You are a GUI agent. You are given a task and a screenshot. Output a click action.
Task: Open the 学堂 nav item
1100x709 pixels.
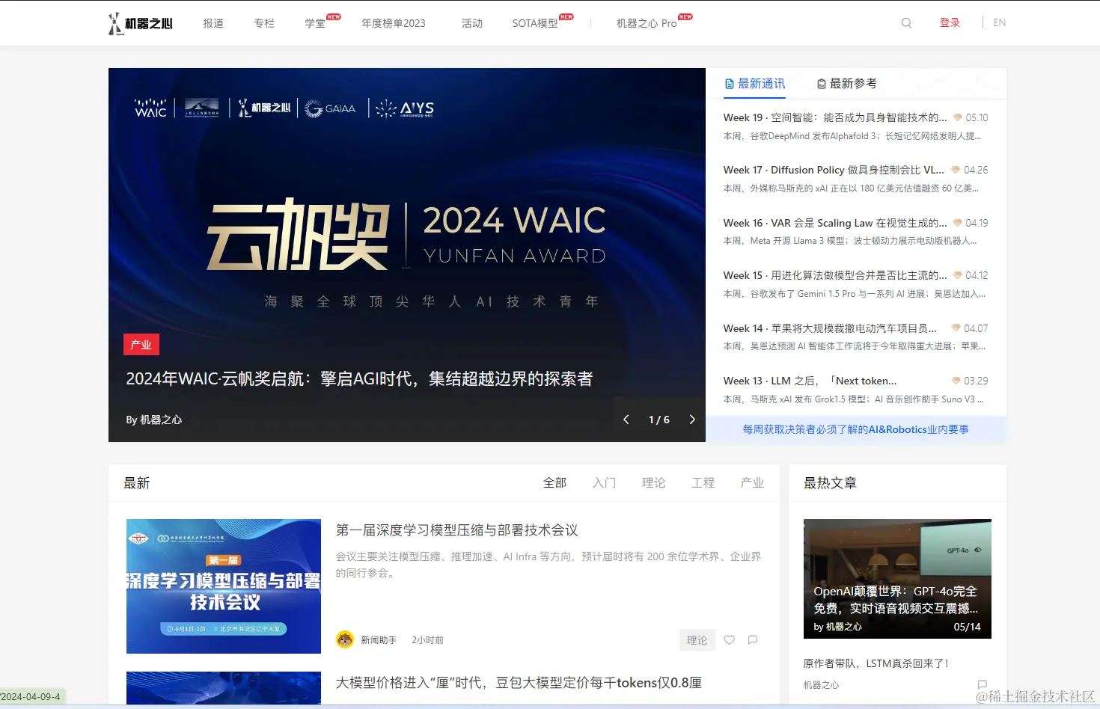315,23
